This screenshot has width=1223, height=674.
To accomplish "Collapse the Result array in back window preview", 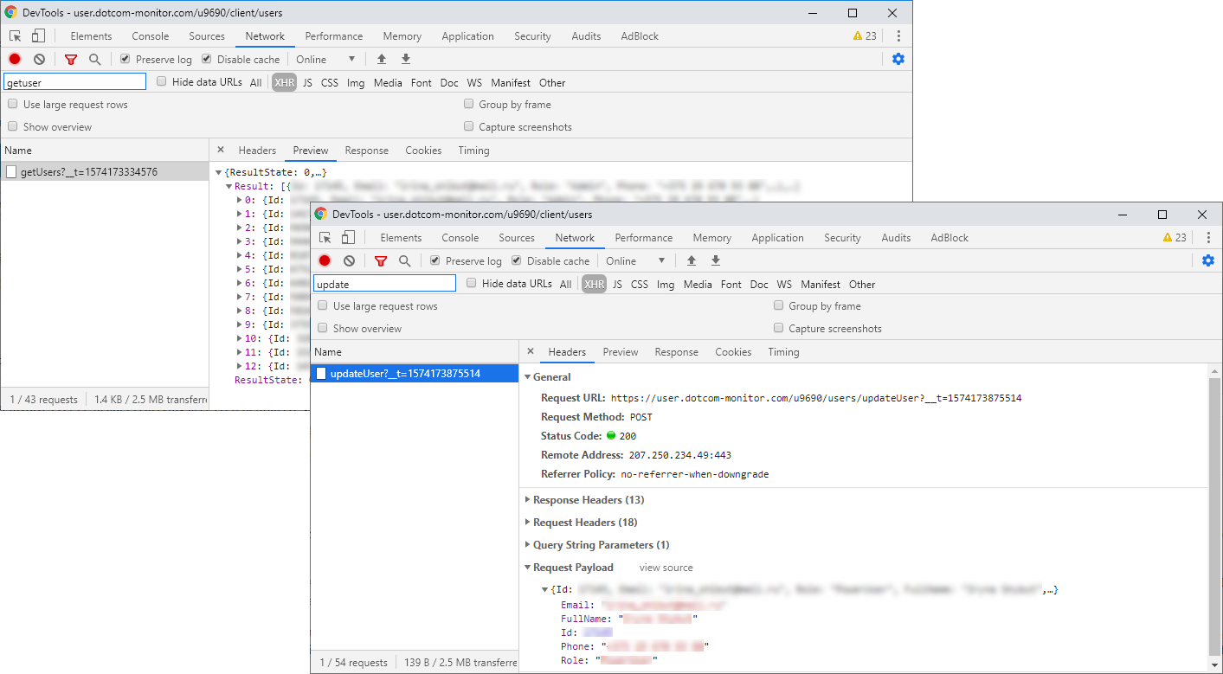I will click(229, 186).
